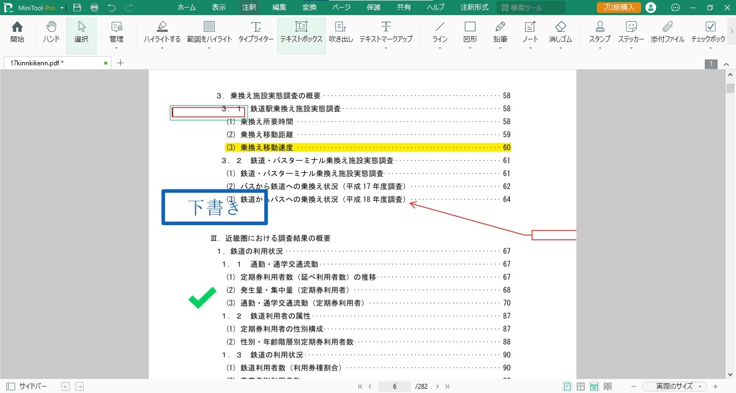Go to the last page button
The width and height of the screenshot is (736, 393).
coord(447,386)
